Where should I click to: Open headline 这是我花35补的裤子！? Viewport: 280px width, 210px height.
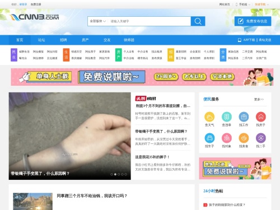click(152, 157)
